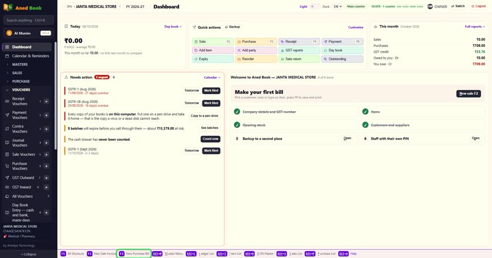Viewport: 492px width, 258px height.
Task: Expand the MASTERS section
Action: tap(20, 64)
